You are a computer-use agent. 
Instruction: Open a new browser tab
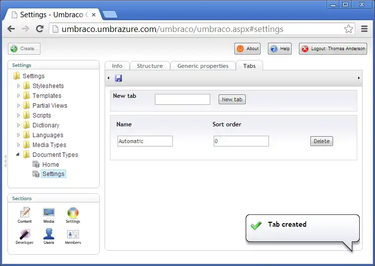(110, 15)
